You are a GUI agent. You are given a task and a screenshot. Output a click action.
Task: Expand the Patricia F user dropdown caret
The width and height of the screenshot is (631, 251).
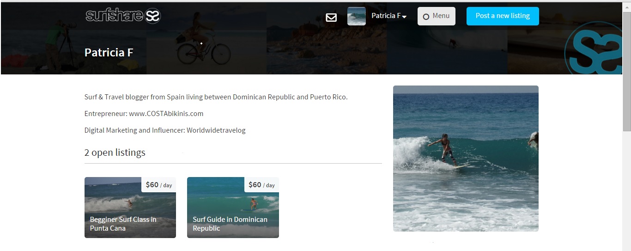[x=404, y=17]
